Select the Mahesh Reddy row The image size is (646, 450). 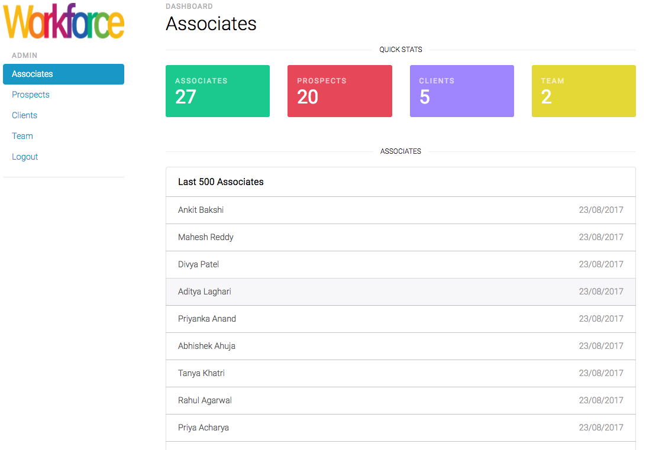[x=401, y=238]
